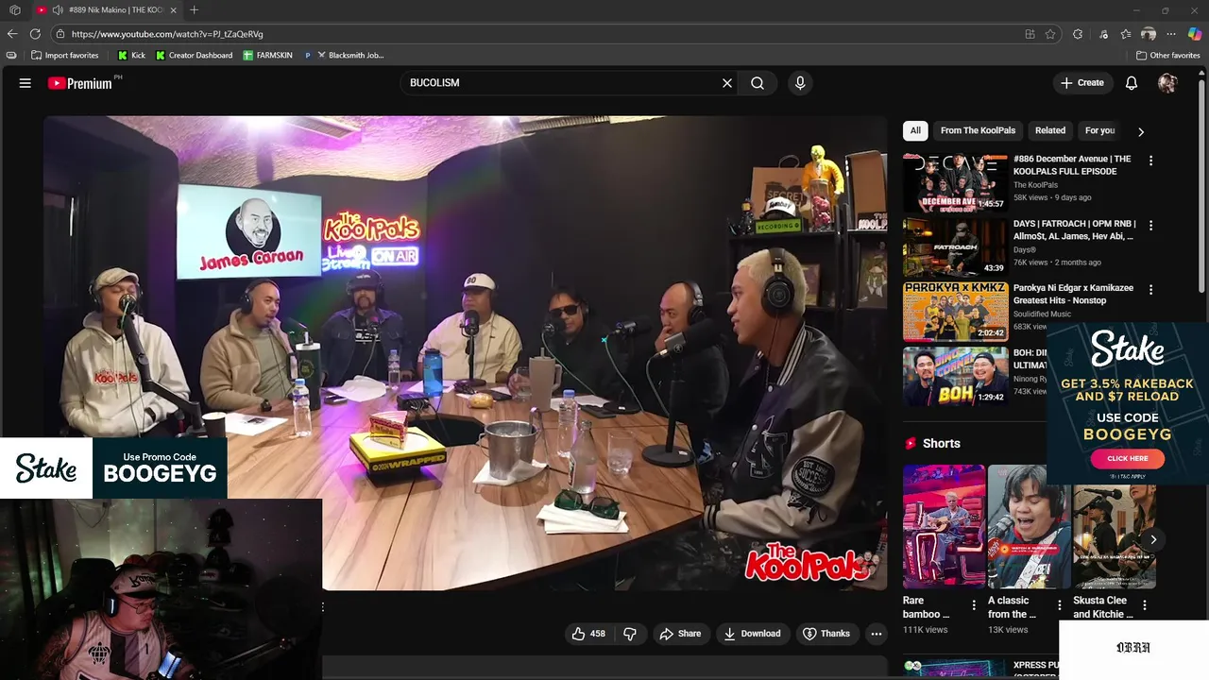View site information lock icon

[60, 34]
